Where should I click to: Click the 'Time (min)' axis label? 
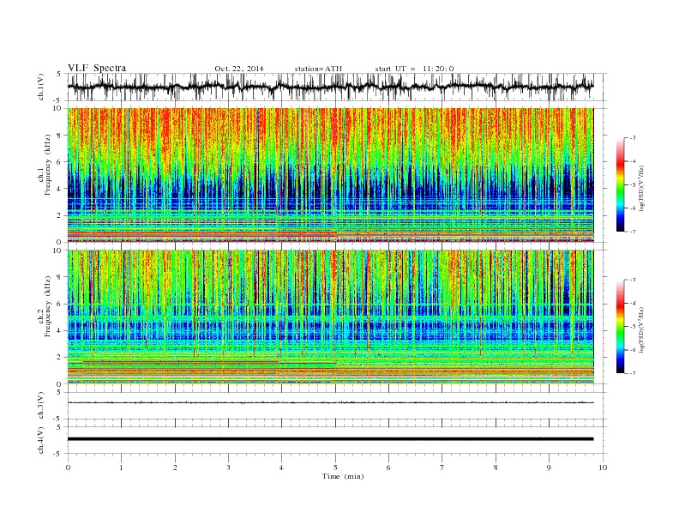(x=343, y=476)
